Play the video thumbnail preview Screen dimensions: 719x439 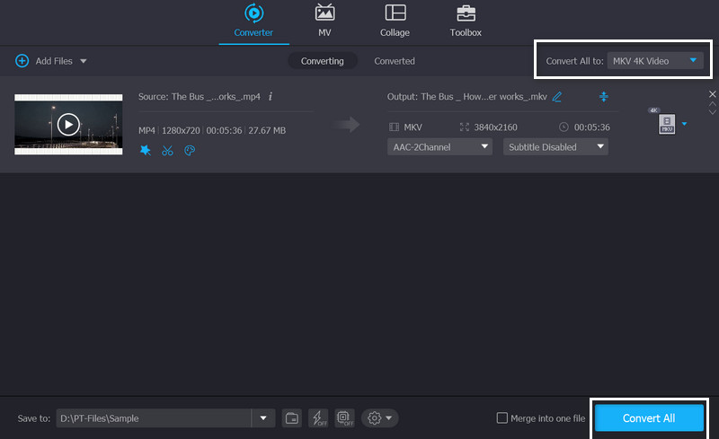pos(68,124)
